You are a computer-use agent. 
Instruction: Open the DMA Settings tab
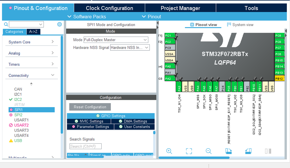point(133,121)
